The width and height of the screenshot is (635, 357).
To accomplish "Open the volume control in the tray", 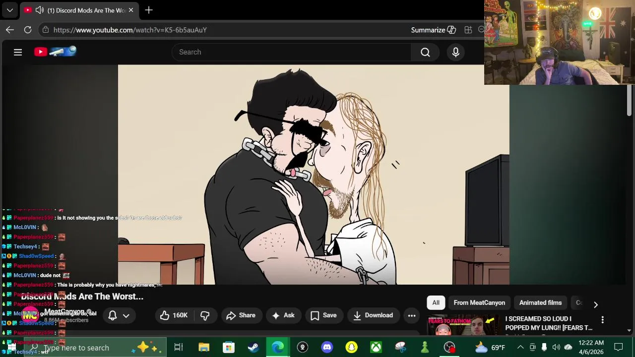I will coord(556,348).
